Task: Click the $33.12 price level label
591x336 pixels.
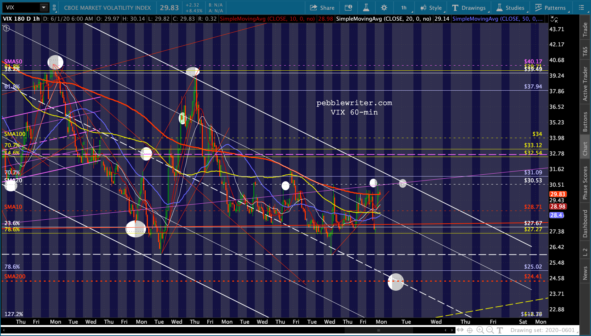Action: coord(533,145)
